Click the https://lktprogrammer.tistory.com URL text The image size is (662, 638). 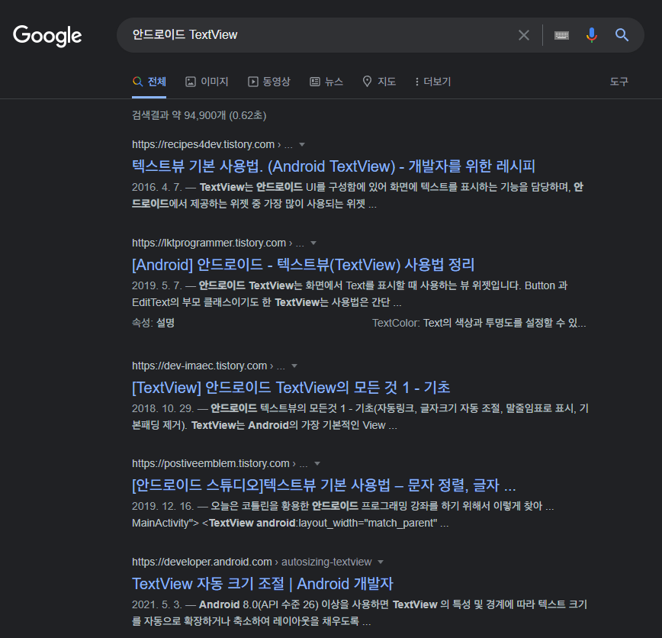[x=209, y=243]
